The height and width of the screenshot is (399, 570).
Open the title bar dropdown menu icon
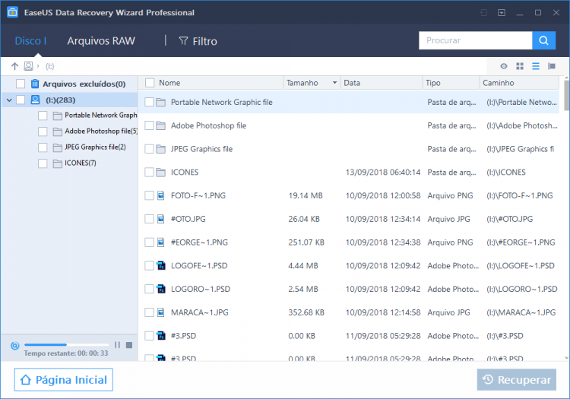coord(502,13)
